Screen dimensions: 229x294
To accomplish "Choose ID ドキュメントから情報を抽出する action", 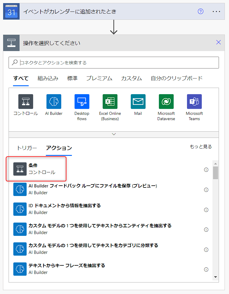I will pyautogui.click(x=111, y=209).
